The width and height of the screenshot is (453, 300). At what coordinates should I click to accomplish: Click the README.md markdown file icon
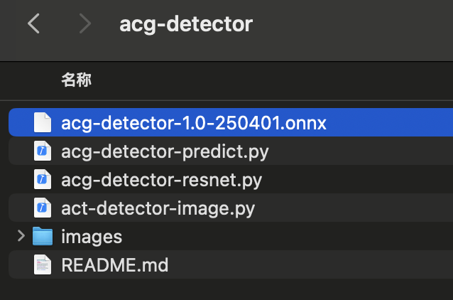pyautogui.click(x=43, y=264)
